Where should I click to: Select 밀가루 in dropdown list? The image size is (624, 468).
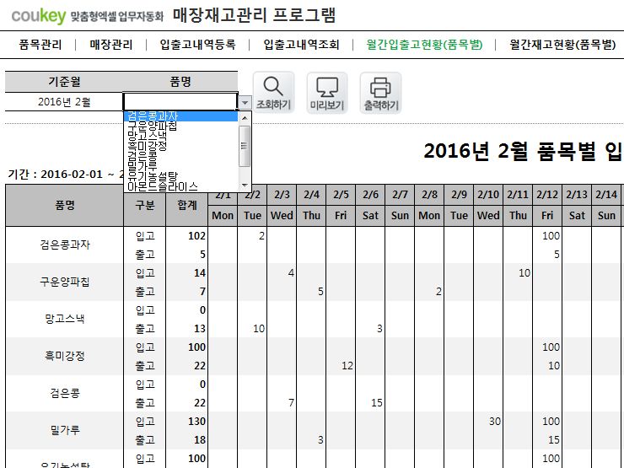coord(181,165)
